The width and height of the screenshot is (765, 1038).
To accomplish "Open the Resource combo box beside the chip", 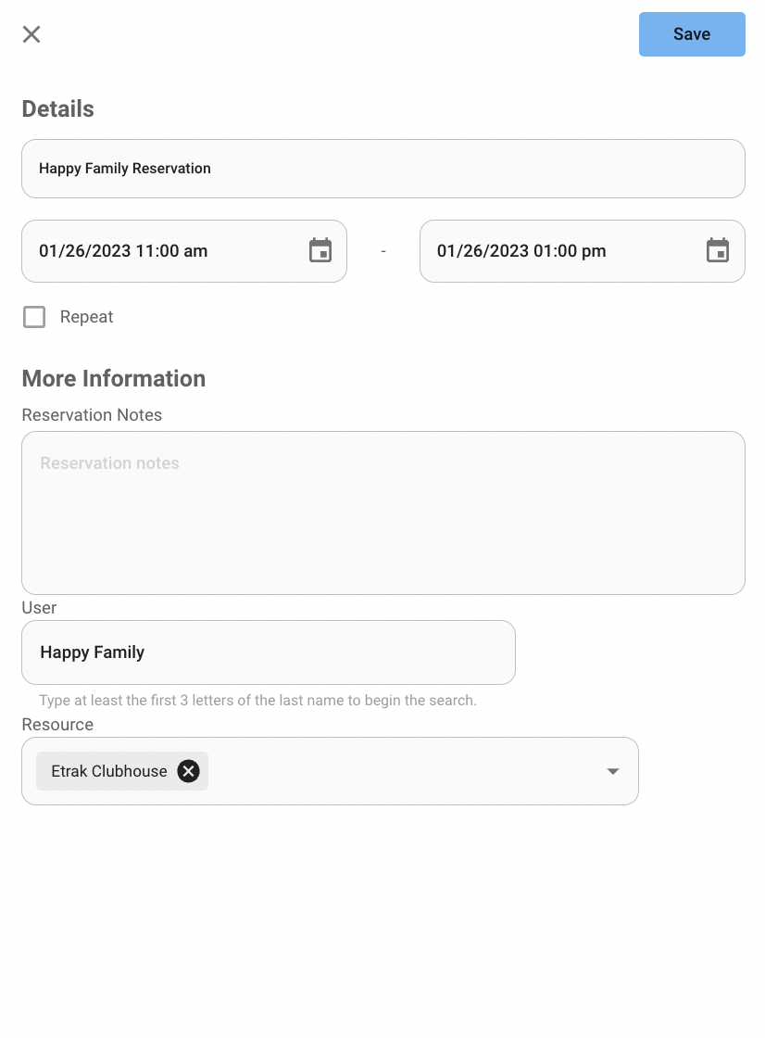I will point(404,771).
